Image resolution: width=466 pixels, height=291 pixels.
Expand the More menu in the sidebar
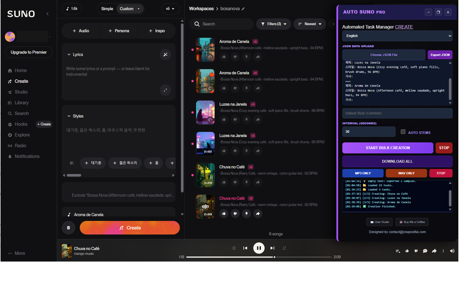[x=17, y=253]
